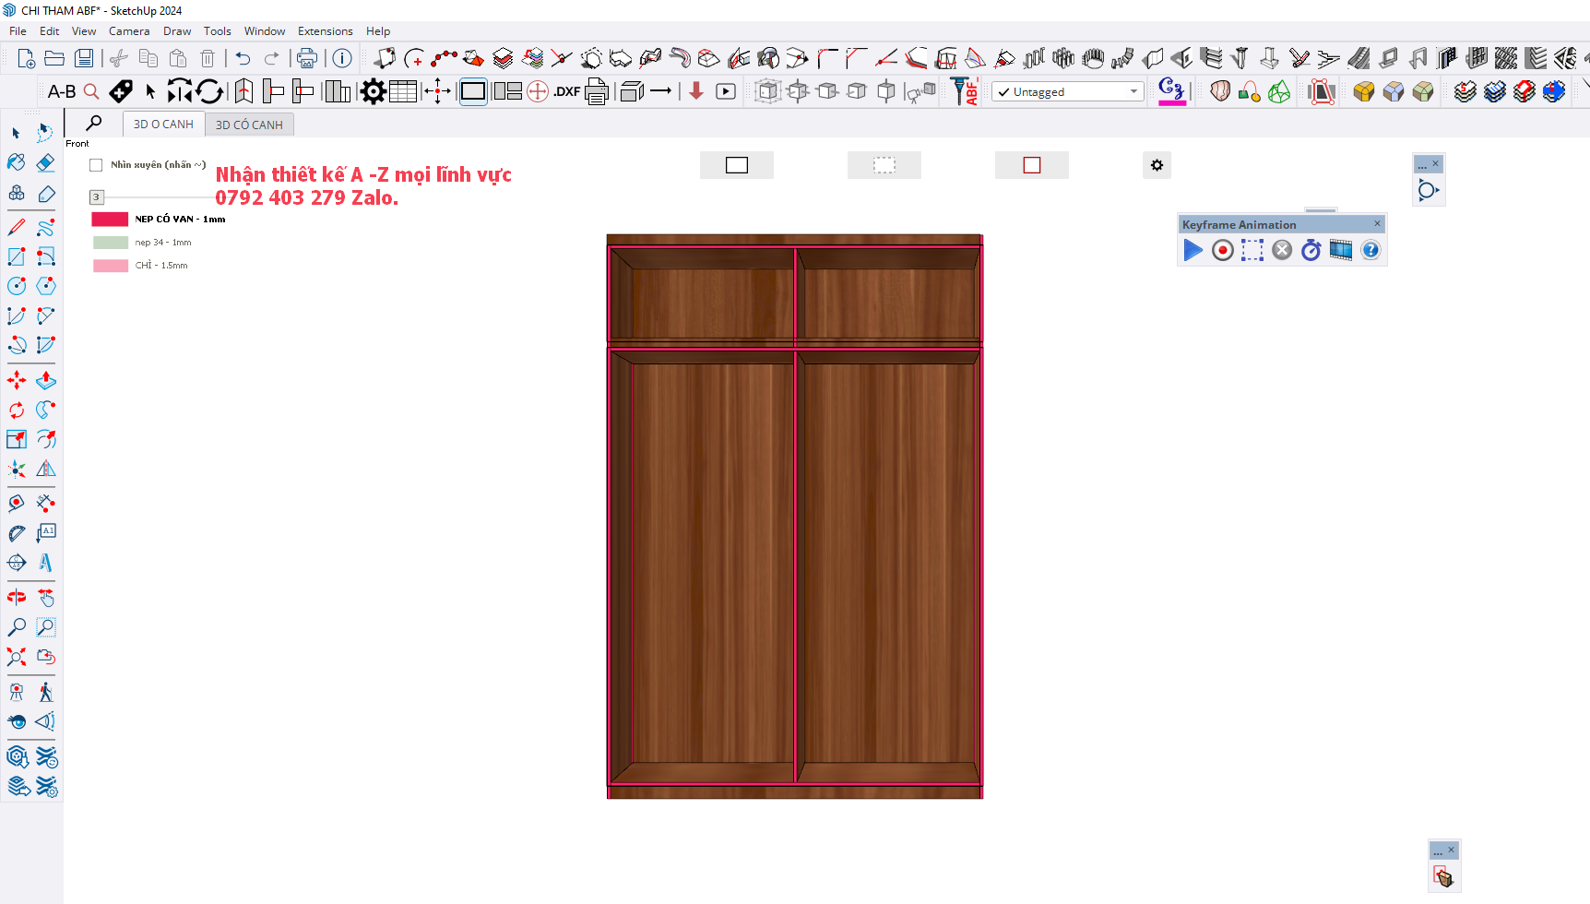Select the nep 34 - 1mm green swatch
This screenshot has width=1590, height=904.
[110, 243]
